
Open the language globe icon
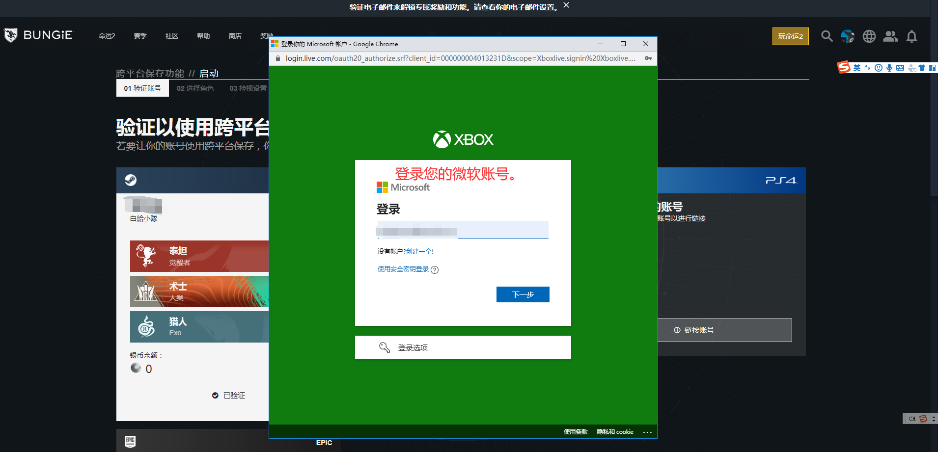click(x=869, y=36)
